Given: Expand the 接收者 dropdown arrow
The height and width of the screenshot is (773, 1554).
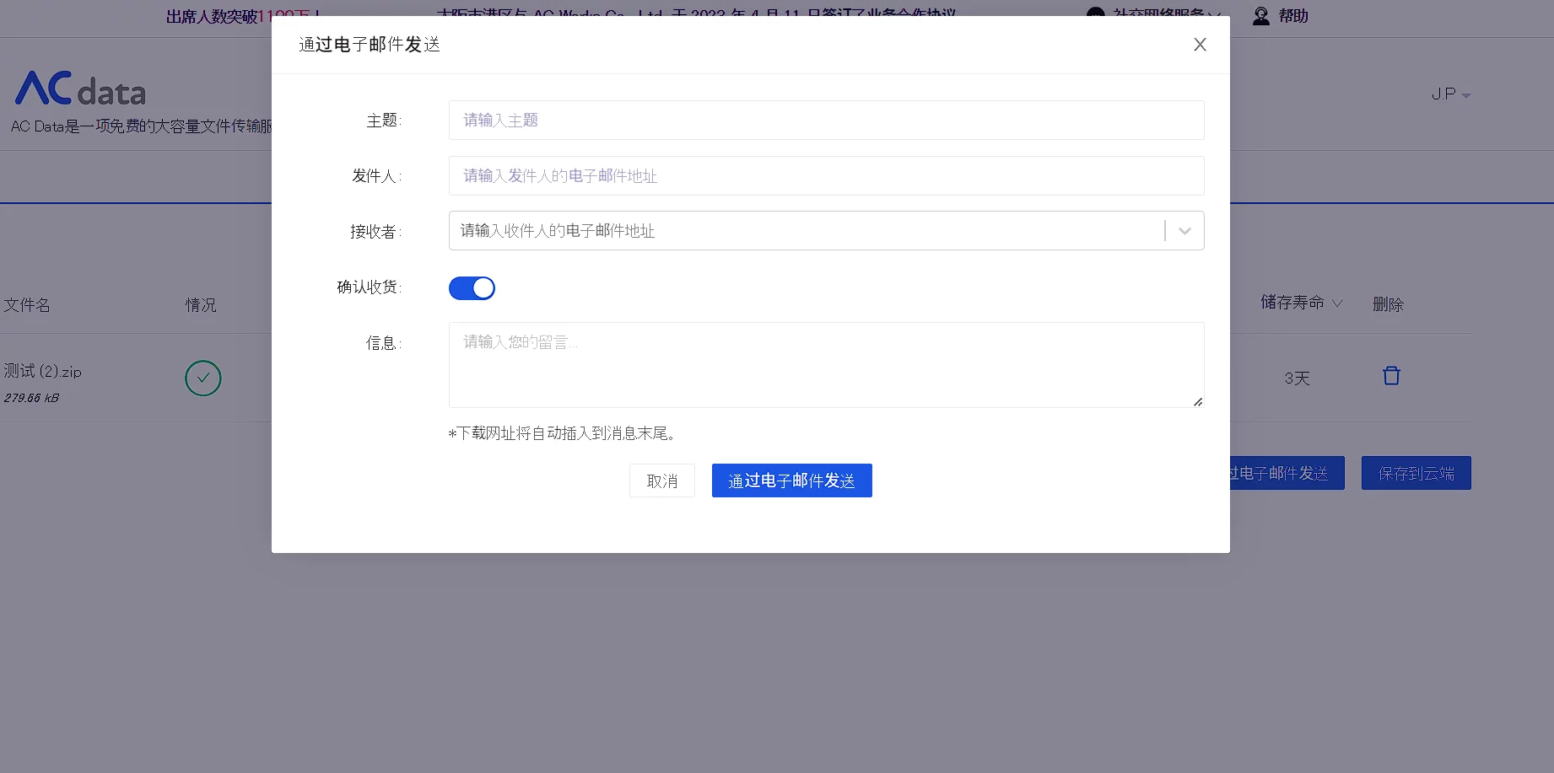Looking at the screenshot, I should (x=1184, y=231).
